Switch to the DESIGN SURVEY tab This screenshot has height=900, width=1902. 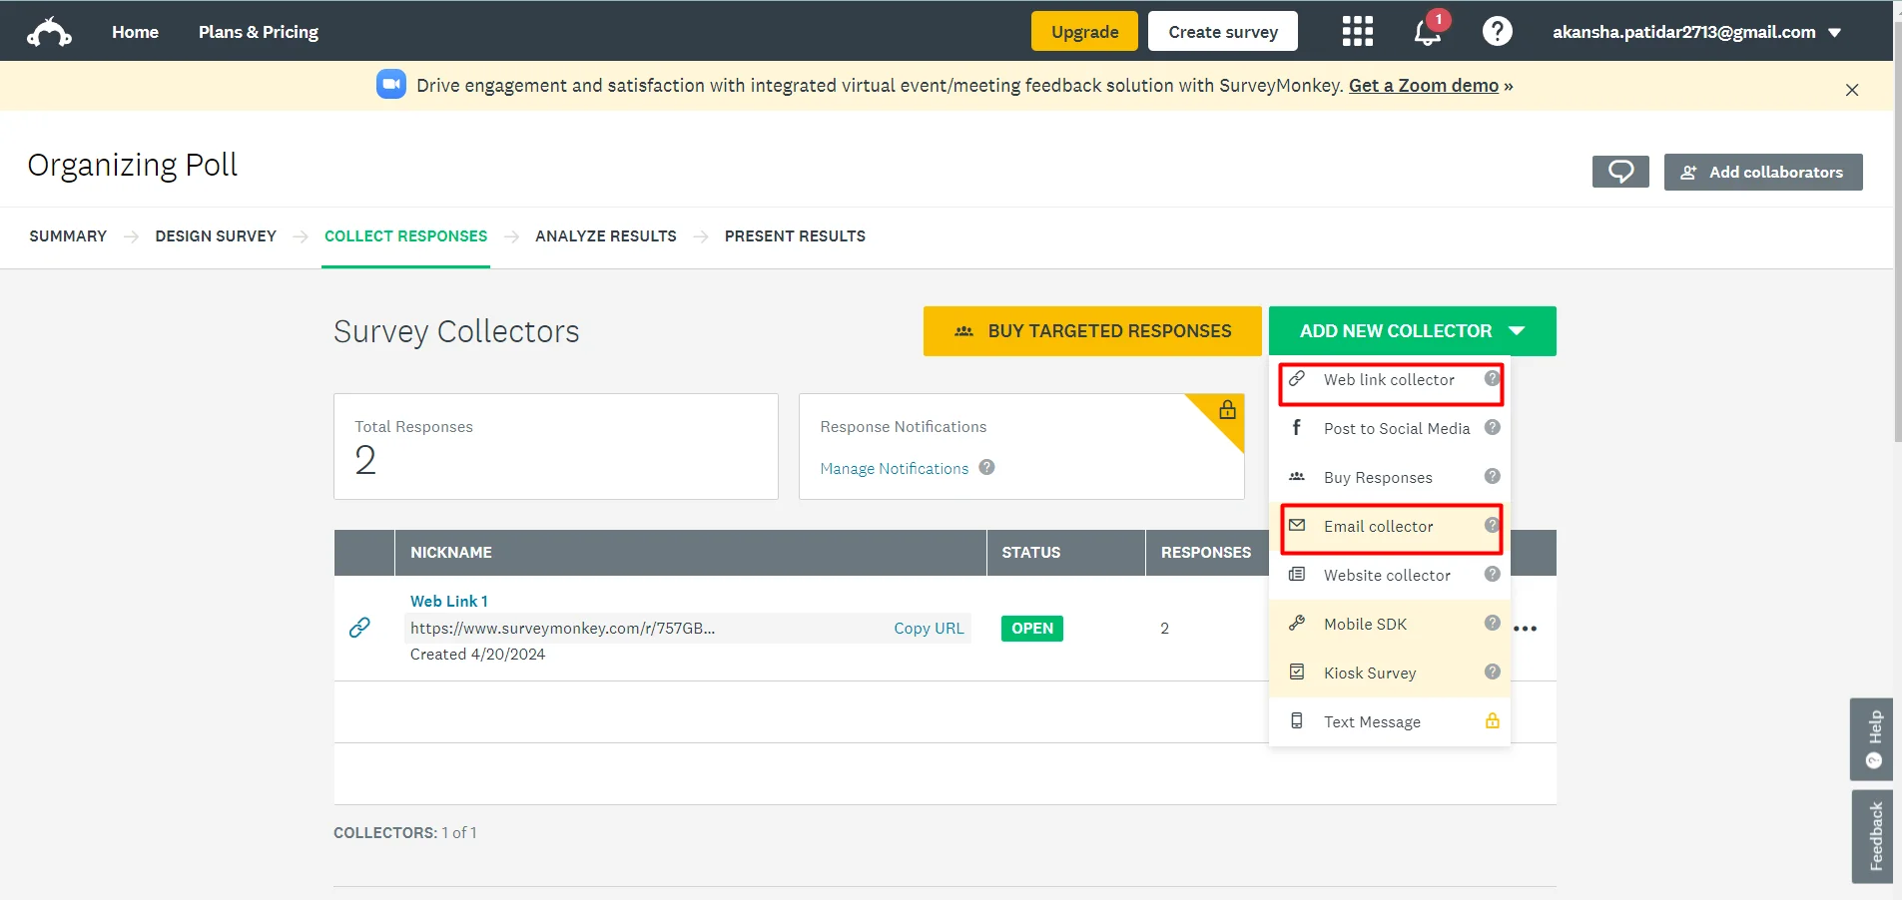(216, 236)
